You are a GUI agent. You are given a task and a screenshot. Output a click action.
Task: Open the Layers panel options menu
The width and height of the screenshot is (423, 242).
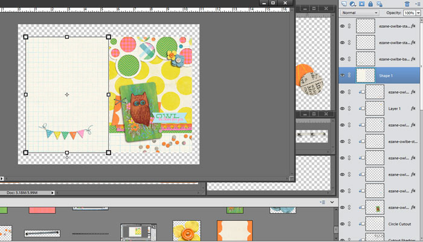(x=418, y=4)
